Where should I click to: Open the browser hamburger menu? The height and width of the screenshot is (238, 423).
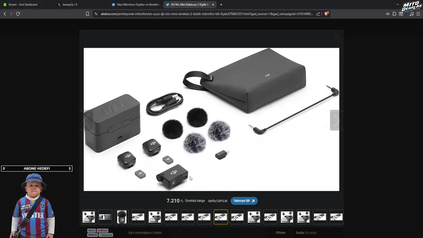418,14
